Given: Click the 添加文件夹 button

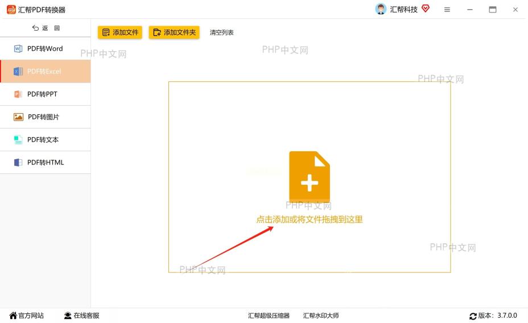Looking at the screenshot, I should [174, 32].
